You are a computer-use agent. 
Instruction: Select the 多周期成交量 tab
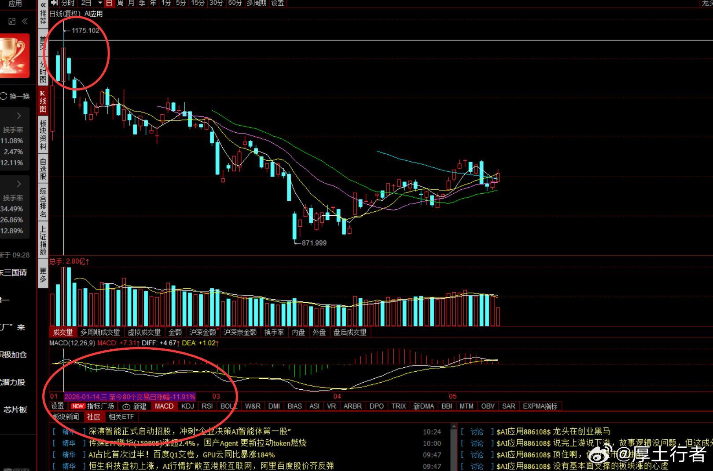coord(100,332)
